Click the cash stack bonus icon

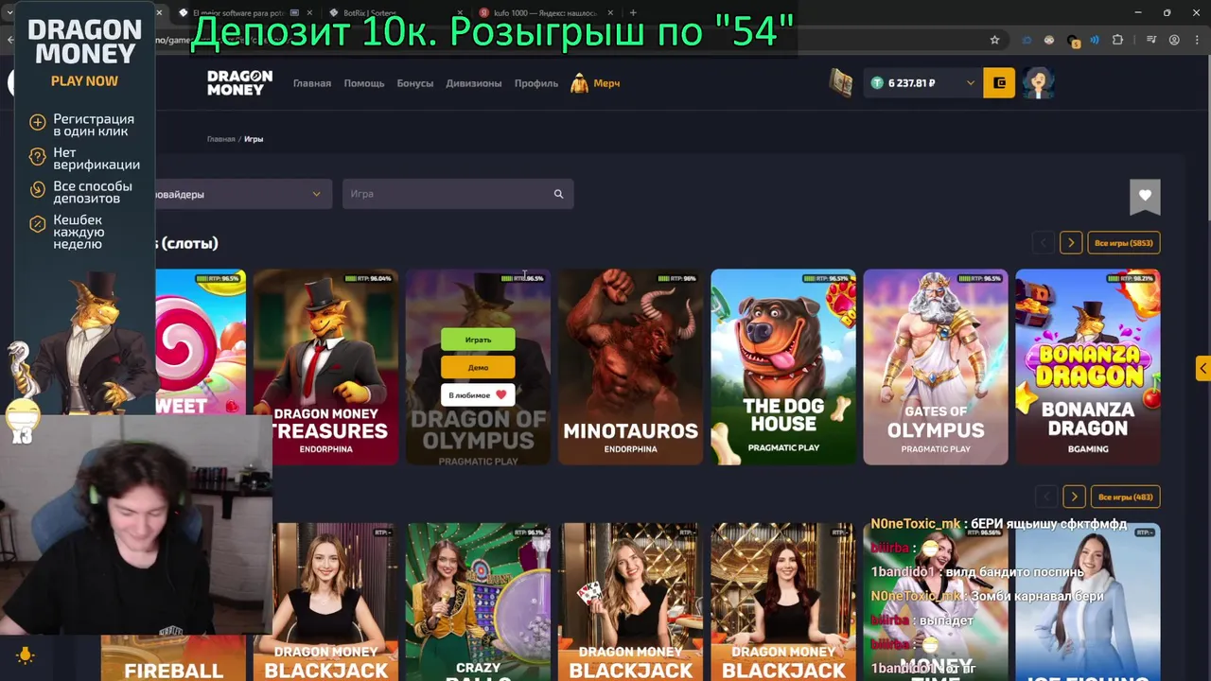pos(841,83)
